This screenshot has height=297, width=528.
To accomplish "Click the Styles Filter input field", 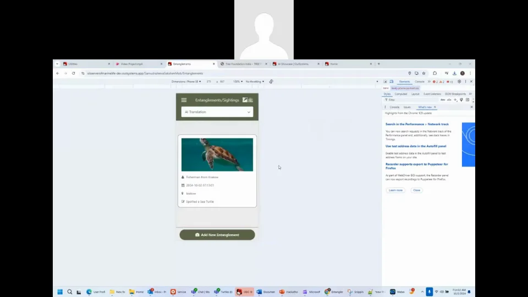I will [412, 100].
